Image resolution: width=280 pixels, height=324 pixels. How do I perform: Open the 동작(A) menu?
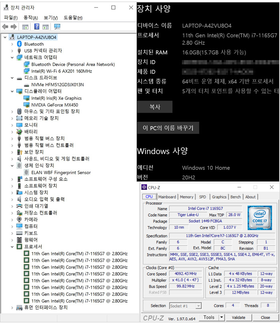31,18
